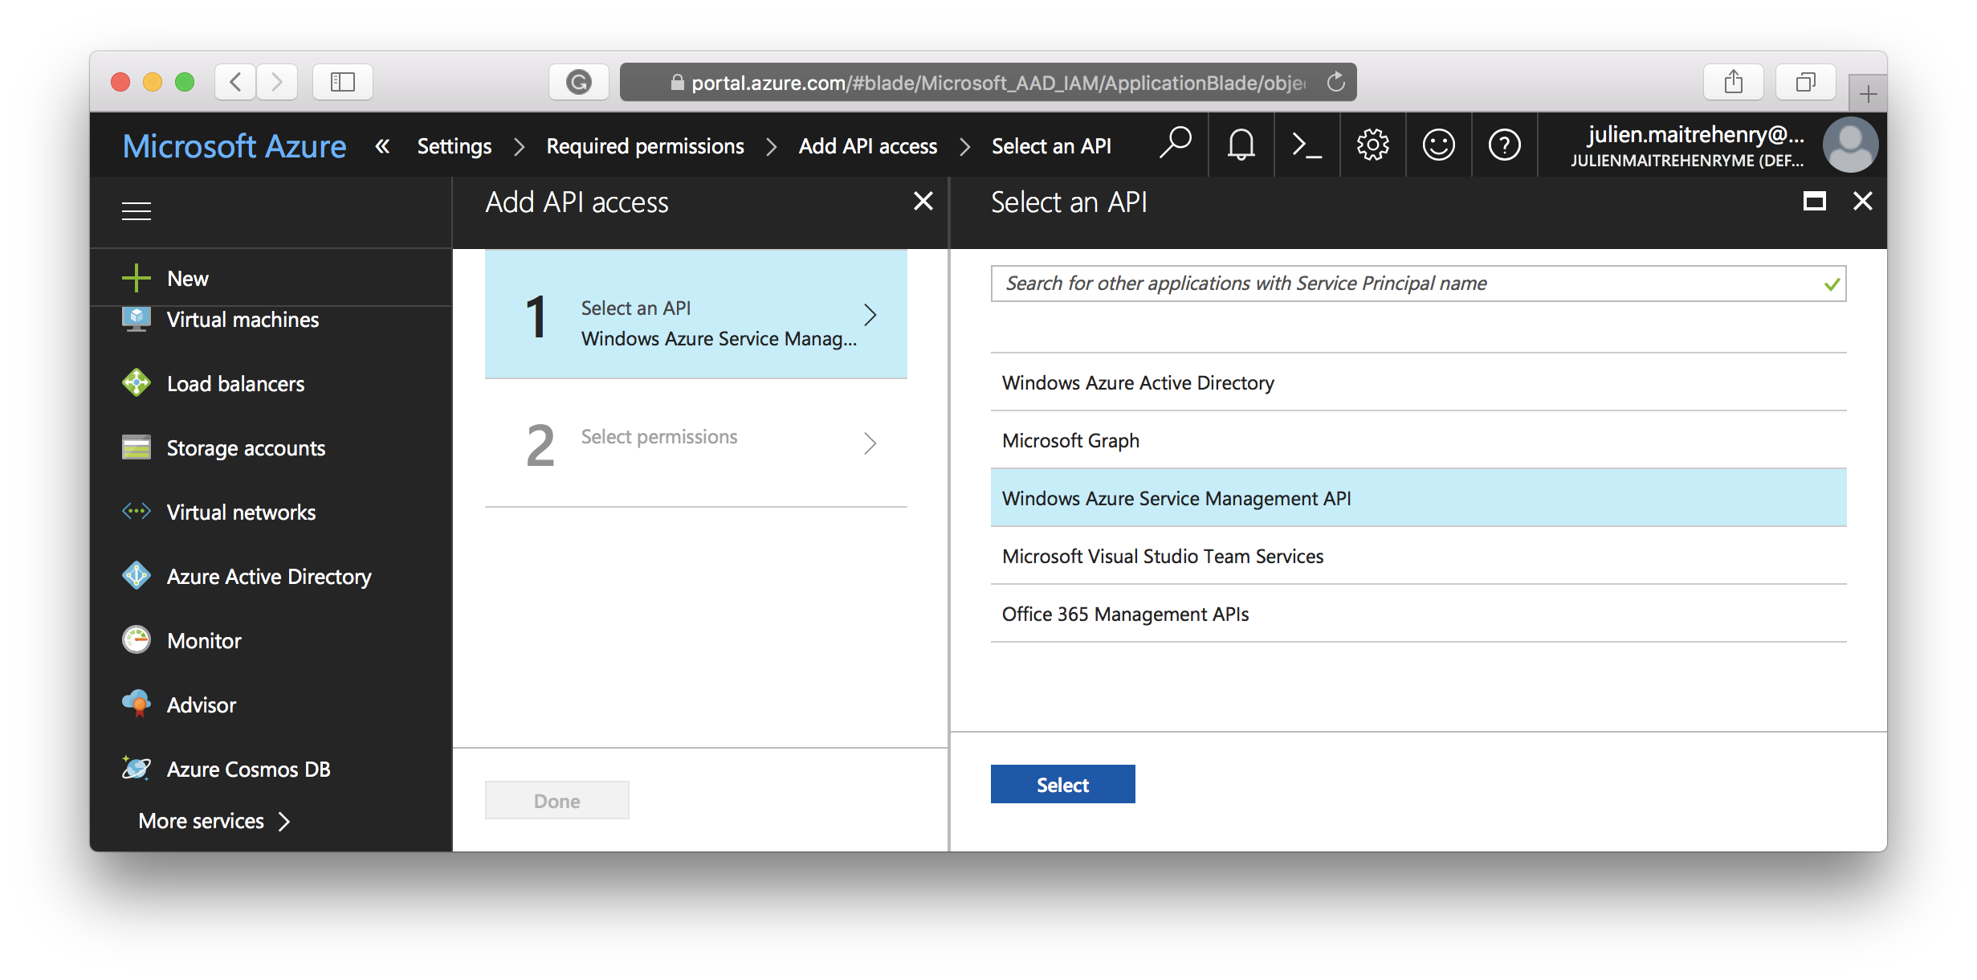Click the Monitor gauge icon
The width and height of the screenshot is (1977, 980).
click(x=137, y=639)
